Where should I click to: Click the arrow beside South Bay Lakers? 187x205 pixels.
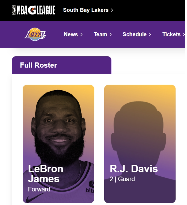[x=112, y=10]
